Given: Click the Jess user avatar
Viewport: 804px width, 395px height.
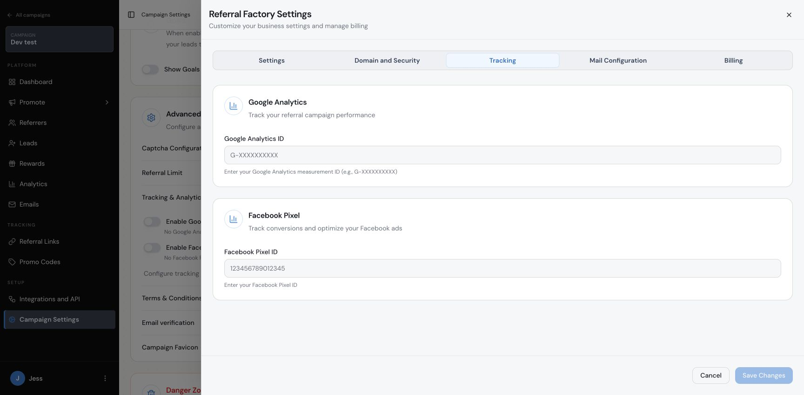Looking at the screenshot, I should (18, 378).
